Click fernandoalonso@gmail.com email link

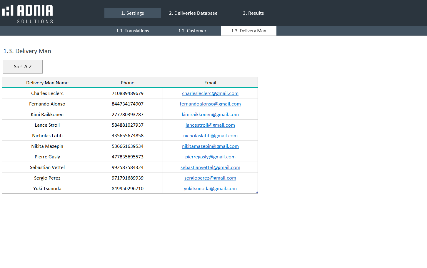[210, 104]
